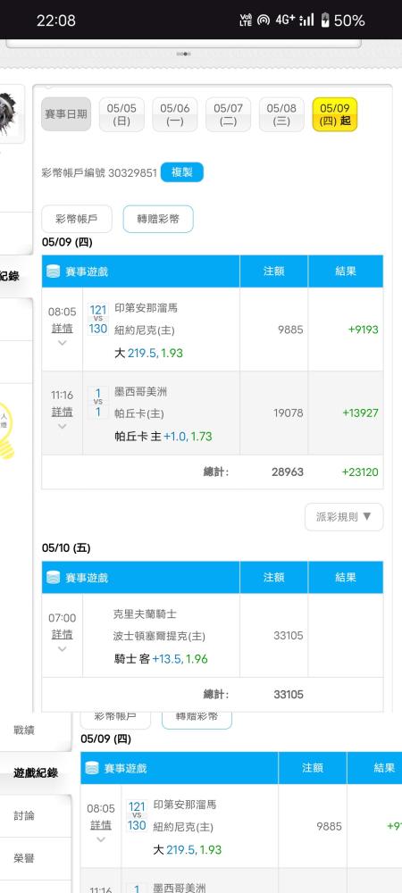Select the highlighted 05/09 (四) 起 date
Image resolution: width=402 pixels, height=893 pixels.
[x=335, y=114]
